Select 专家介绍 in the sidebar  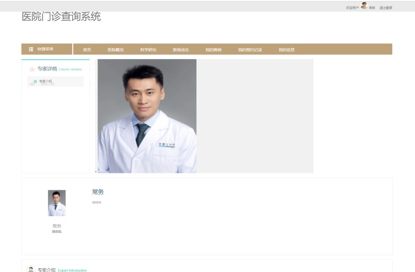coord(56,82)
